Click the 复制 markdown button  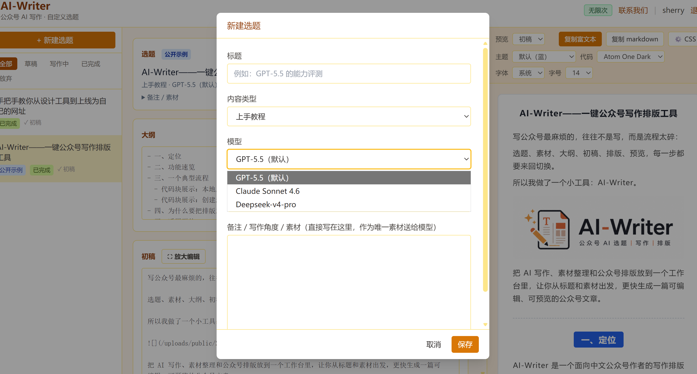(635, 39)
